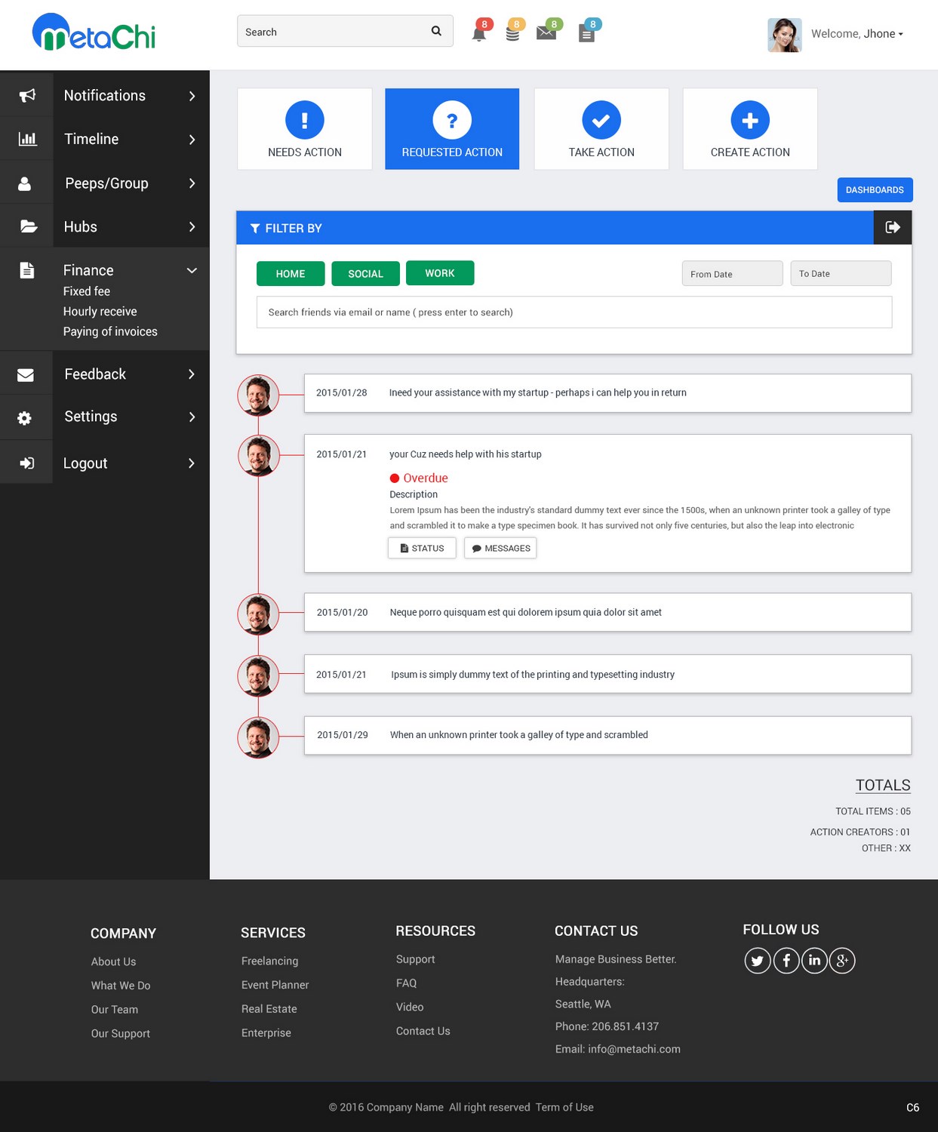Open the Freelancing footer link
Viewport: 938px width, 1132px height.
269,961
